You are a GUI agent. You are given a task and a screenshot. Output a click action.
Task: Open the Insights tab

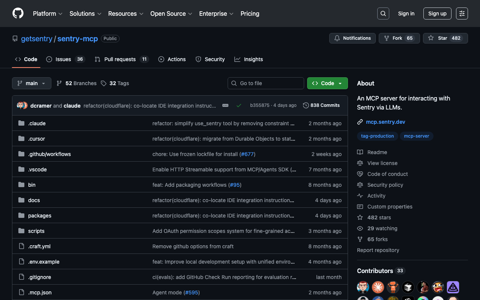click(249, 59)
